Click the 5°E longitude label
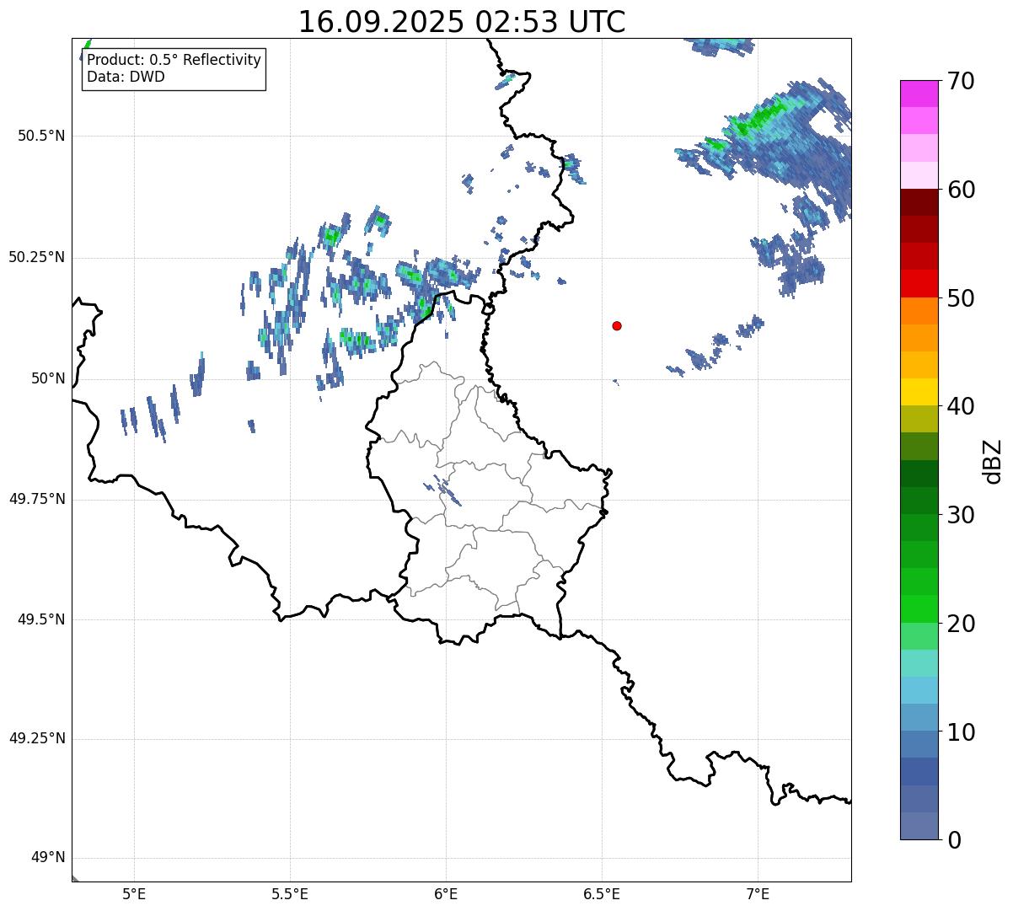 (134, 893)
